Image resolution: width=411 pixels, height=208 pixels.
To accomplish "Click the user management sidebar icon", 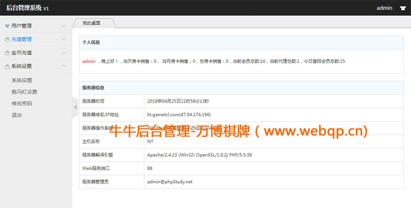I will tap(7, 26).
